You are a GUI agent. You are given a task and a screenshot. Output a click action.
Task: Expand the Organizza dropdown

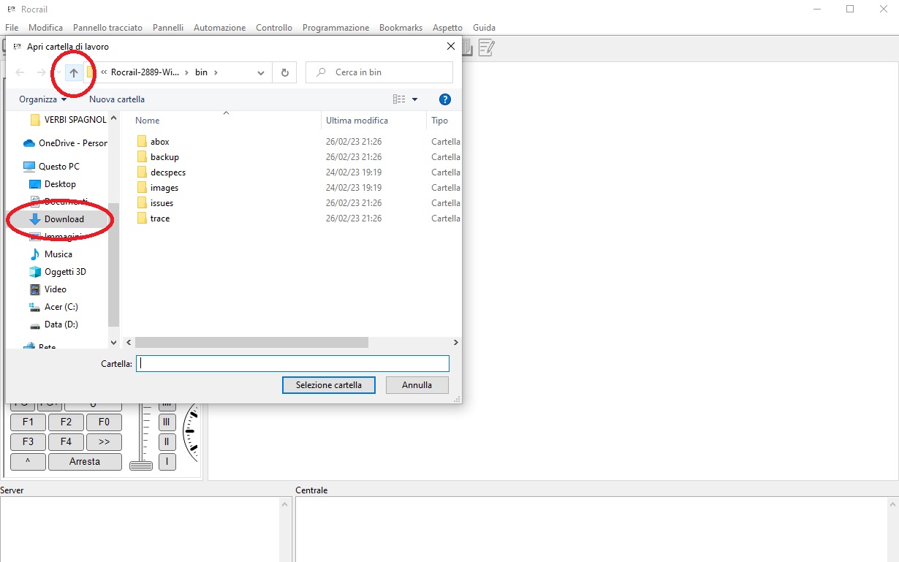point(42,99)
